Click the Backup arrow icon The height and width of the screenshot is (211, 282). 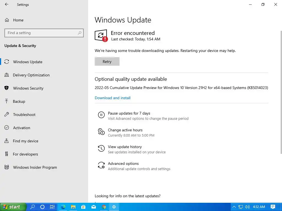7,101
